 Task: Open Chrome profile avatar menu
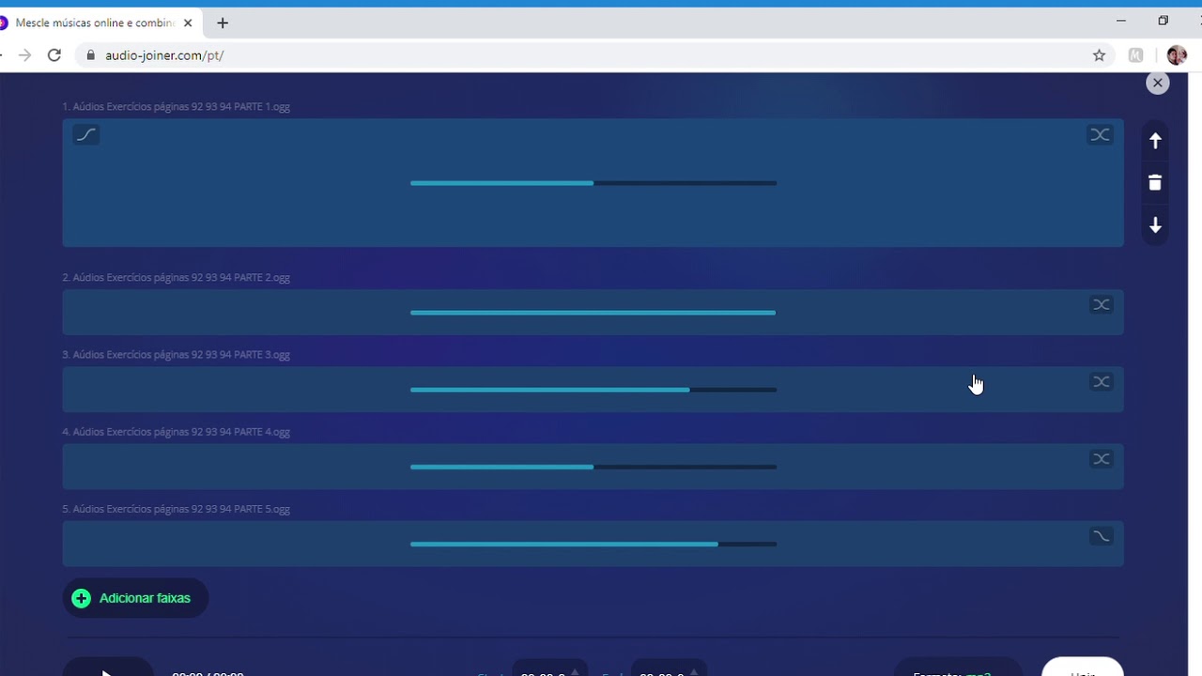click(1177, 55)
